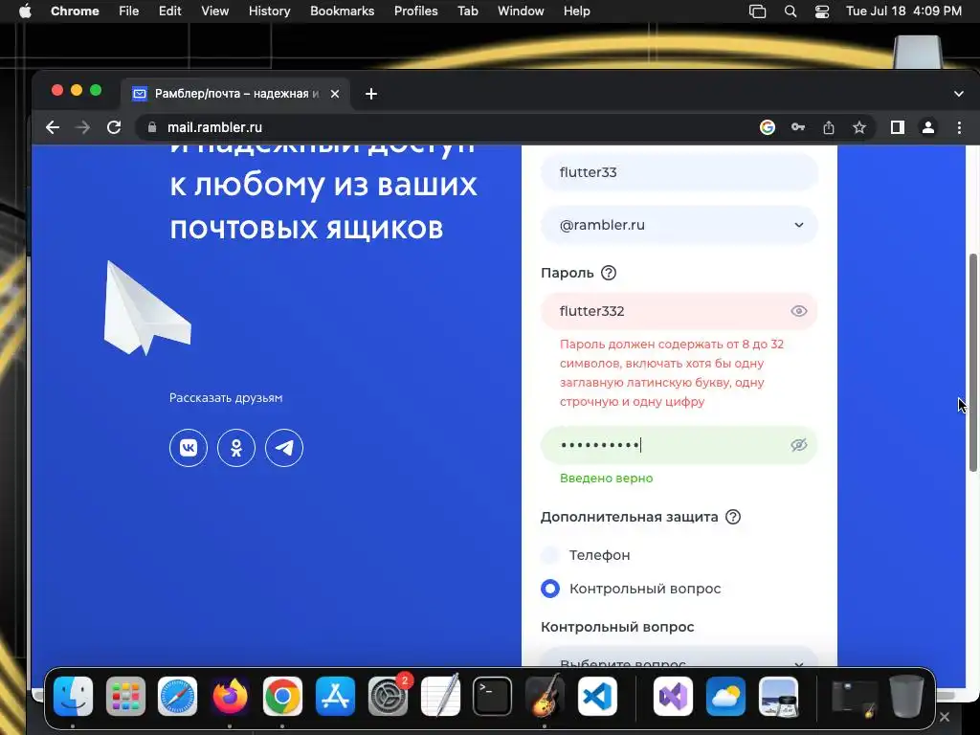This screenshot has height=735, width=980.
Task: Open System Settings from the Dock
Action: (388, 696)
